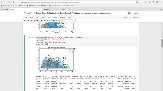Click the EDUCATION column header in output
The width and height of the screenshot is (163, 91).
(67, 76)
